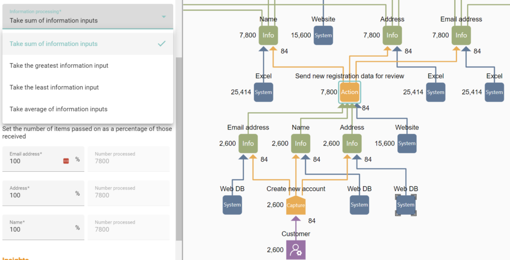Select the Excel System node feeding Address Info
Viewport: 510px width, 260px height.
[435, 92]
